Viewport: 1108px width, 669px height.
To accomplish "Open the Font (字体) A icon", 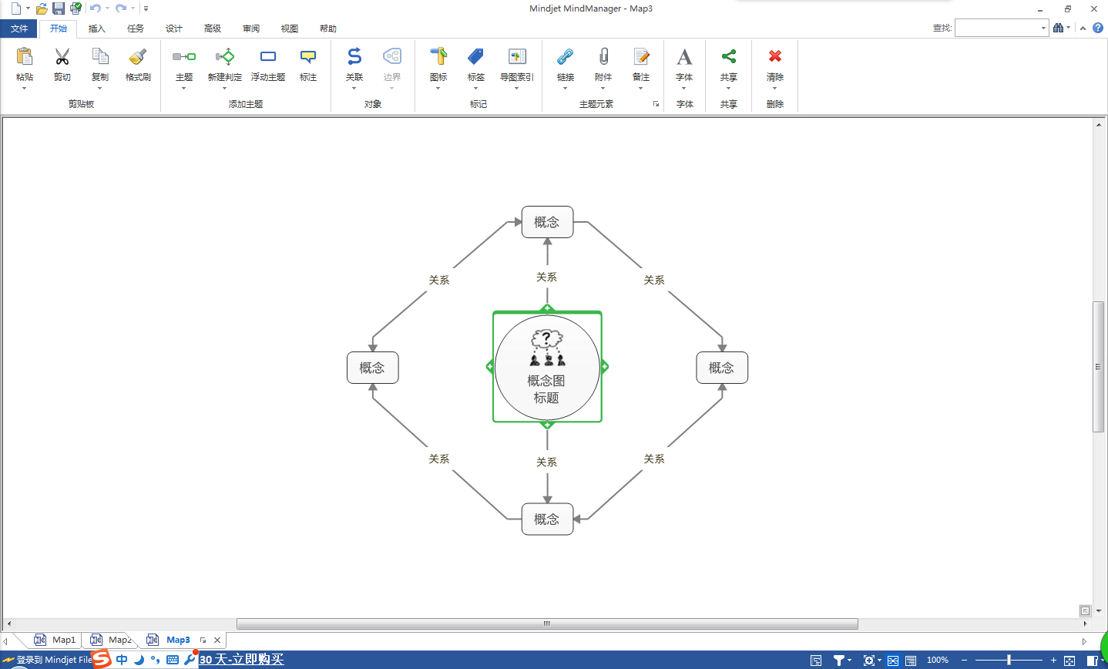I will point(684,56).
